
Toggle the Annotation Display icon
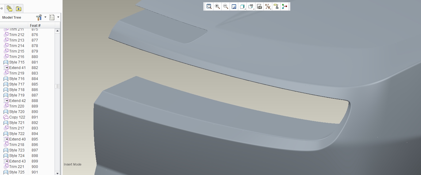(x=277, y=6)
